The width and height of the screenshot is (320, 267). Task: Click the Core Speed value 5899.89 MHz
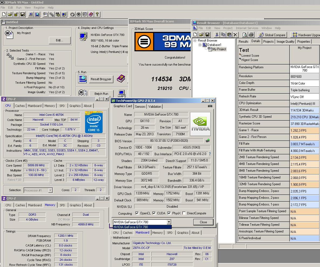point(36,165)
